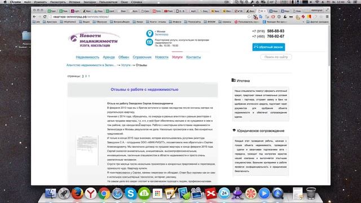361x203 pixels.
Task: Open сервисы bookmarks folder
Action: 224,22
